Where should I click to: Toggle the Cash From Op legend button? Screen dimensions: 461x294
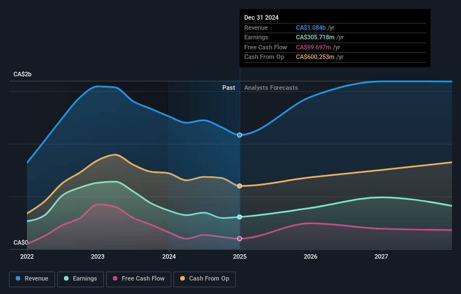(x=204, y=279)
